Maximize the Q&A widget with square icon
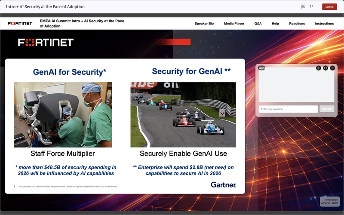 pyautogui.click(x=326, y=68)
